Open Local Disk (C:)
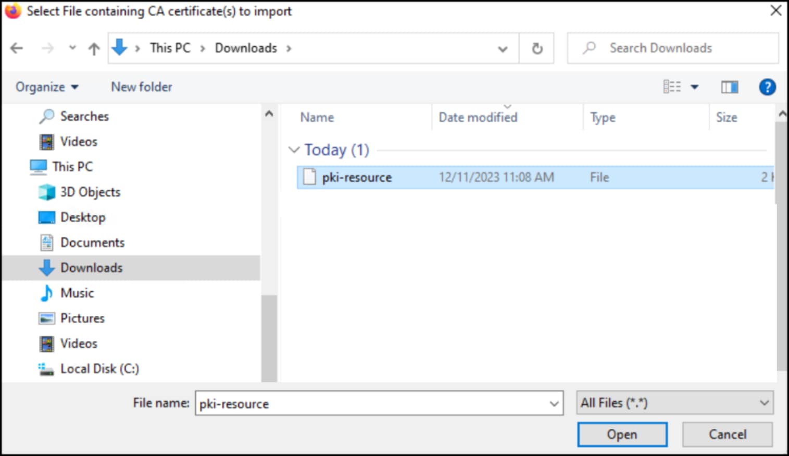The image size is (789, 456). (99, 368)
